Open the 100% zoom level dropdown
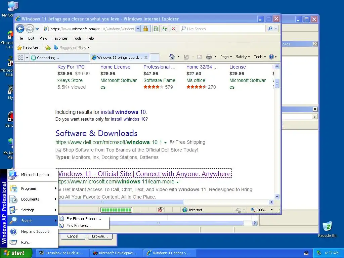 pyautogui.click(x=271, y=210)
